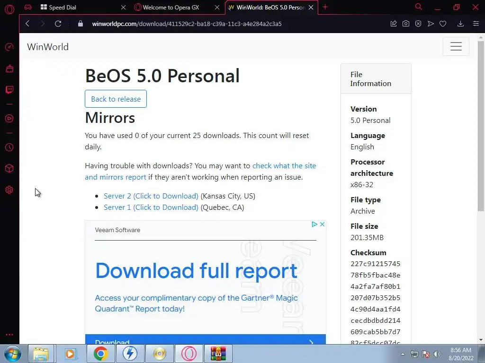Viewport: 485px width, 363px height.
Task: Open Player icon in sidebar
Action: click(9, 118)
